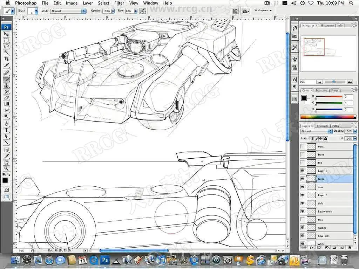Choose the Clone Stamp tool
The height and width of the screenshot is (269, 359).
coord(6,85)
